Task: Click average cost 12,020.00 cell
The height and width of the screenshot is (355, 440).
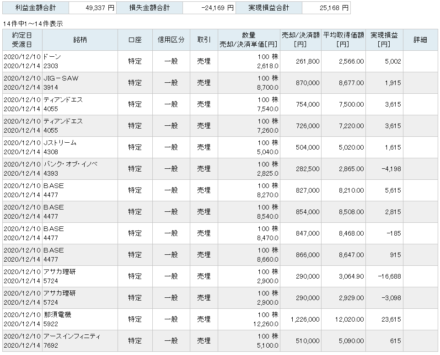Action: tap(343, 319)
